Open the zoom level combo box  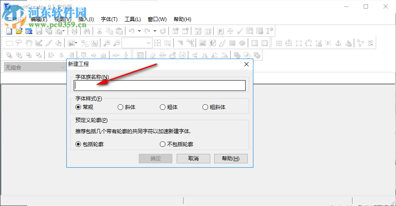[137, 43]
